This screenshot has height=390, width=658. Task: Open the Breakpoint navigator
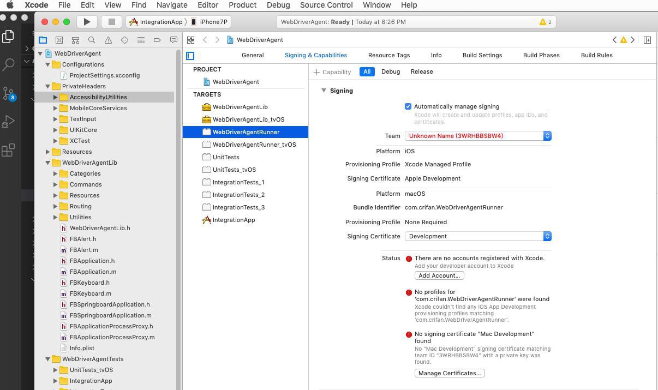(157, 40)
